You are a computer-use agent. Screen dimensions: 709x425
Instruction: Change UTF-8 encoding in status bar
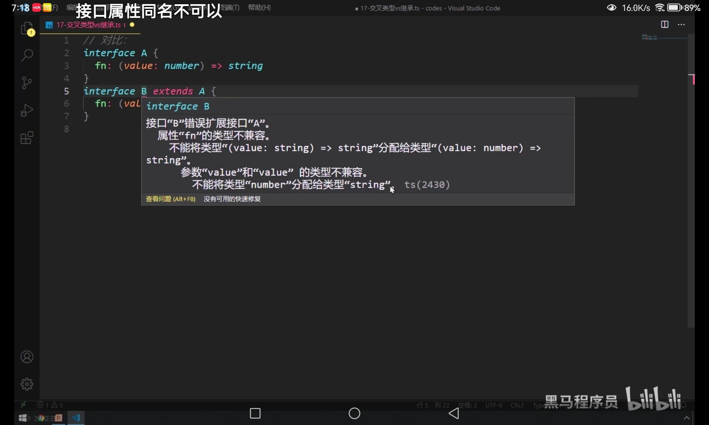coord(493,405)
